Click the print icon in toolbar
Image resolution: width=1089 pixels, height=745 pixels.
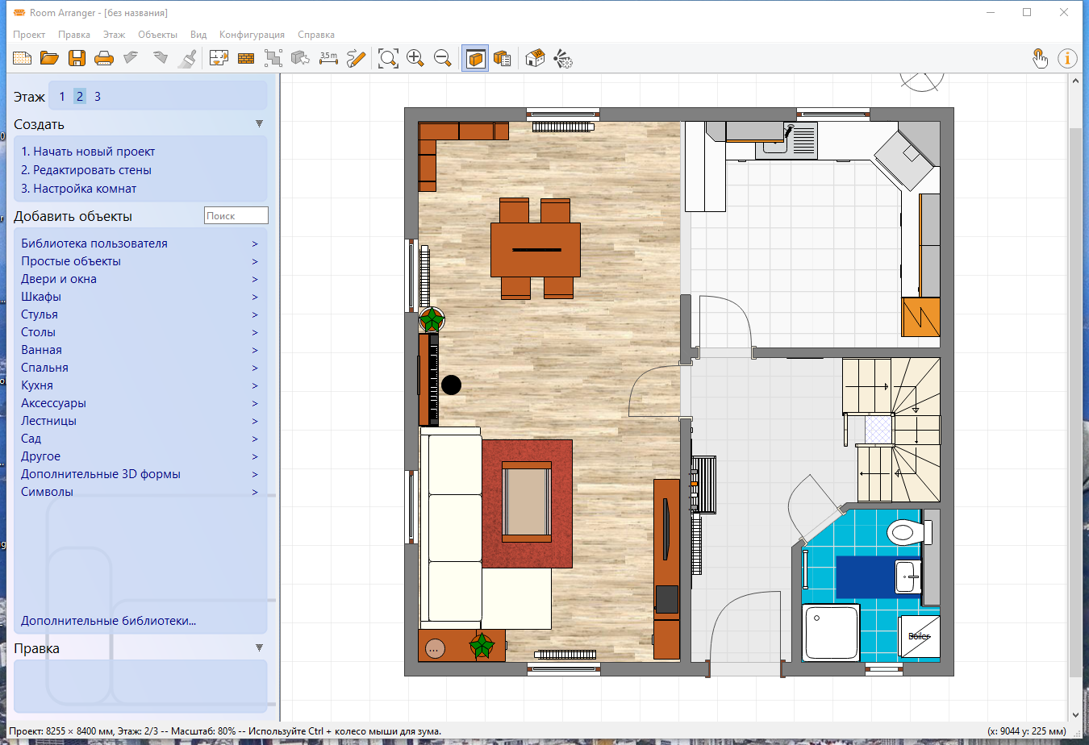[x=104, y=58]
